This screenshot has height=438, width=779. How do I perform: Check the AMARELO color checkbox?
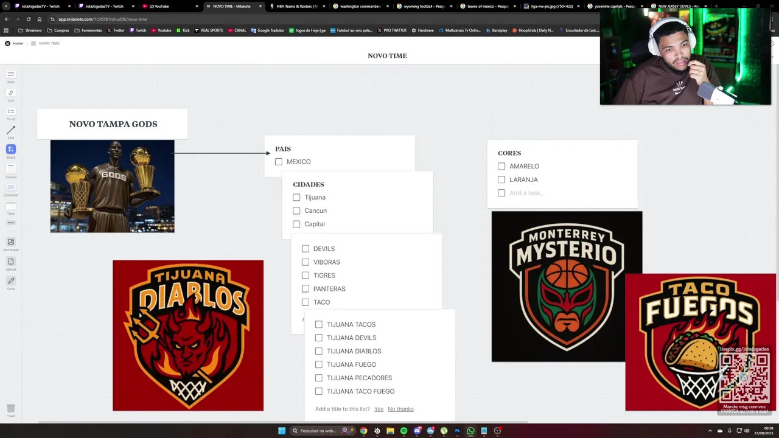pos(501,166)
